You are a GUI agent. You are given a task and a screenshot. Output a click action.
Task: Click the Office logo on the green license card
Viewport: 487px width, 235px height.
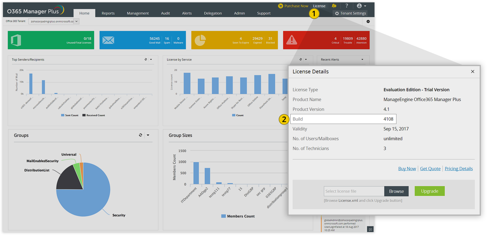coord(16,40)
